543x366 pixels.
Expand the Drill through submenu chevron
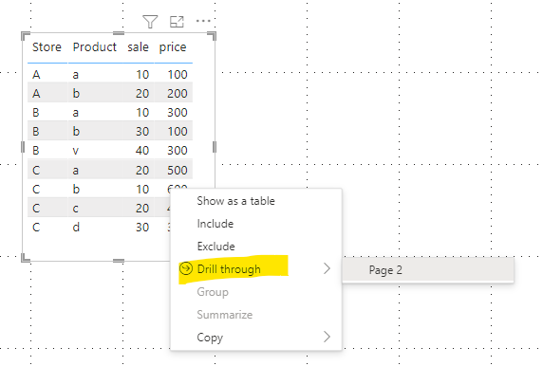click(327, 268)
